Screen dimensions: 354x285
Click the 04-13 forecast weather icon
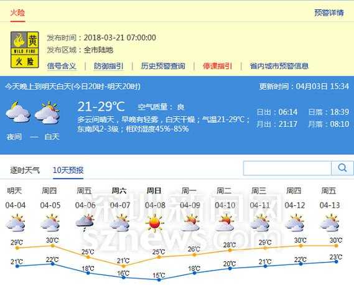click(x=330, y=223)
